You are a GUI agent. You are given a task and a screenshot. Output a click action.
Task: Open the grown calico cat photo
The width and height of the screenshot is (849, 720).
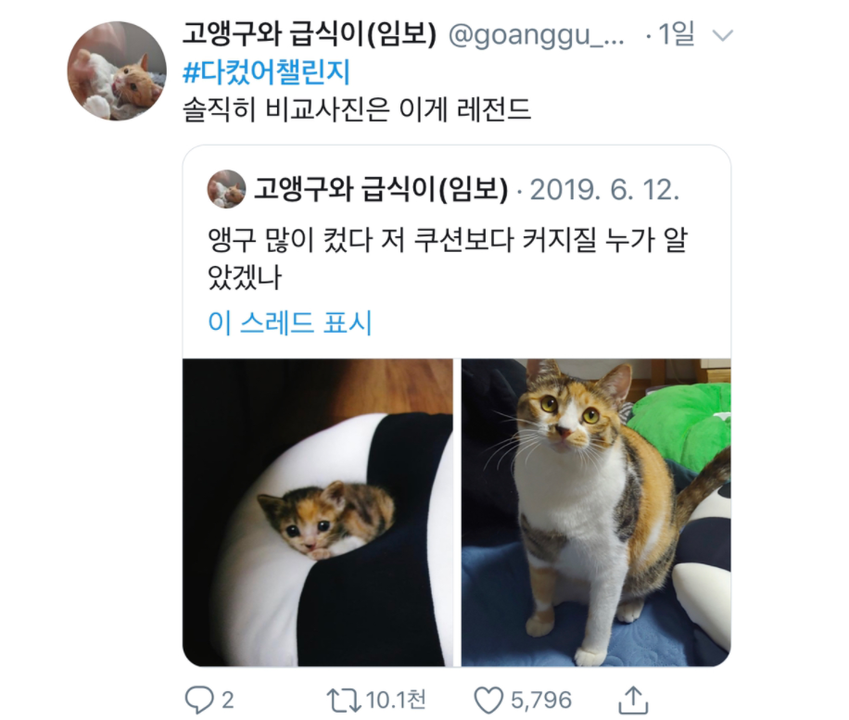pyautogui.click(x=596, y=512)
